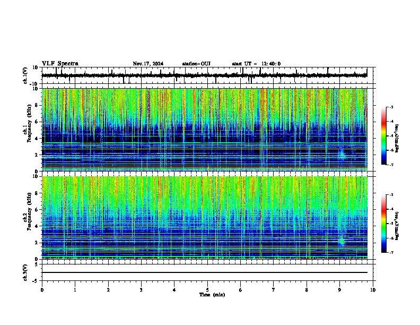Click the "VLF Spectra" title text
This screenshot has width=420, height=325.
[x=60, y=64]
